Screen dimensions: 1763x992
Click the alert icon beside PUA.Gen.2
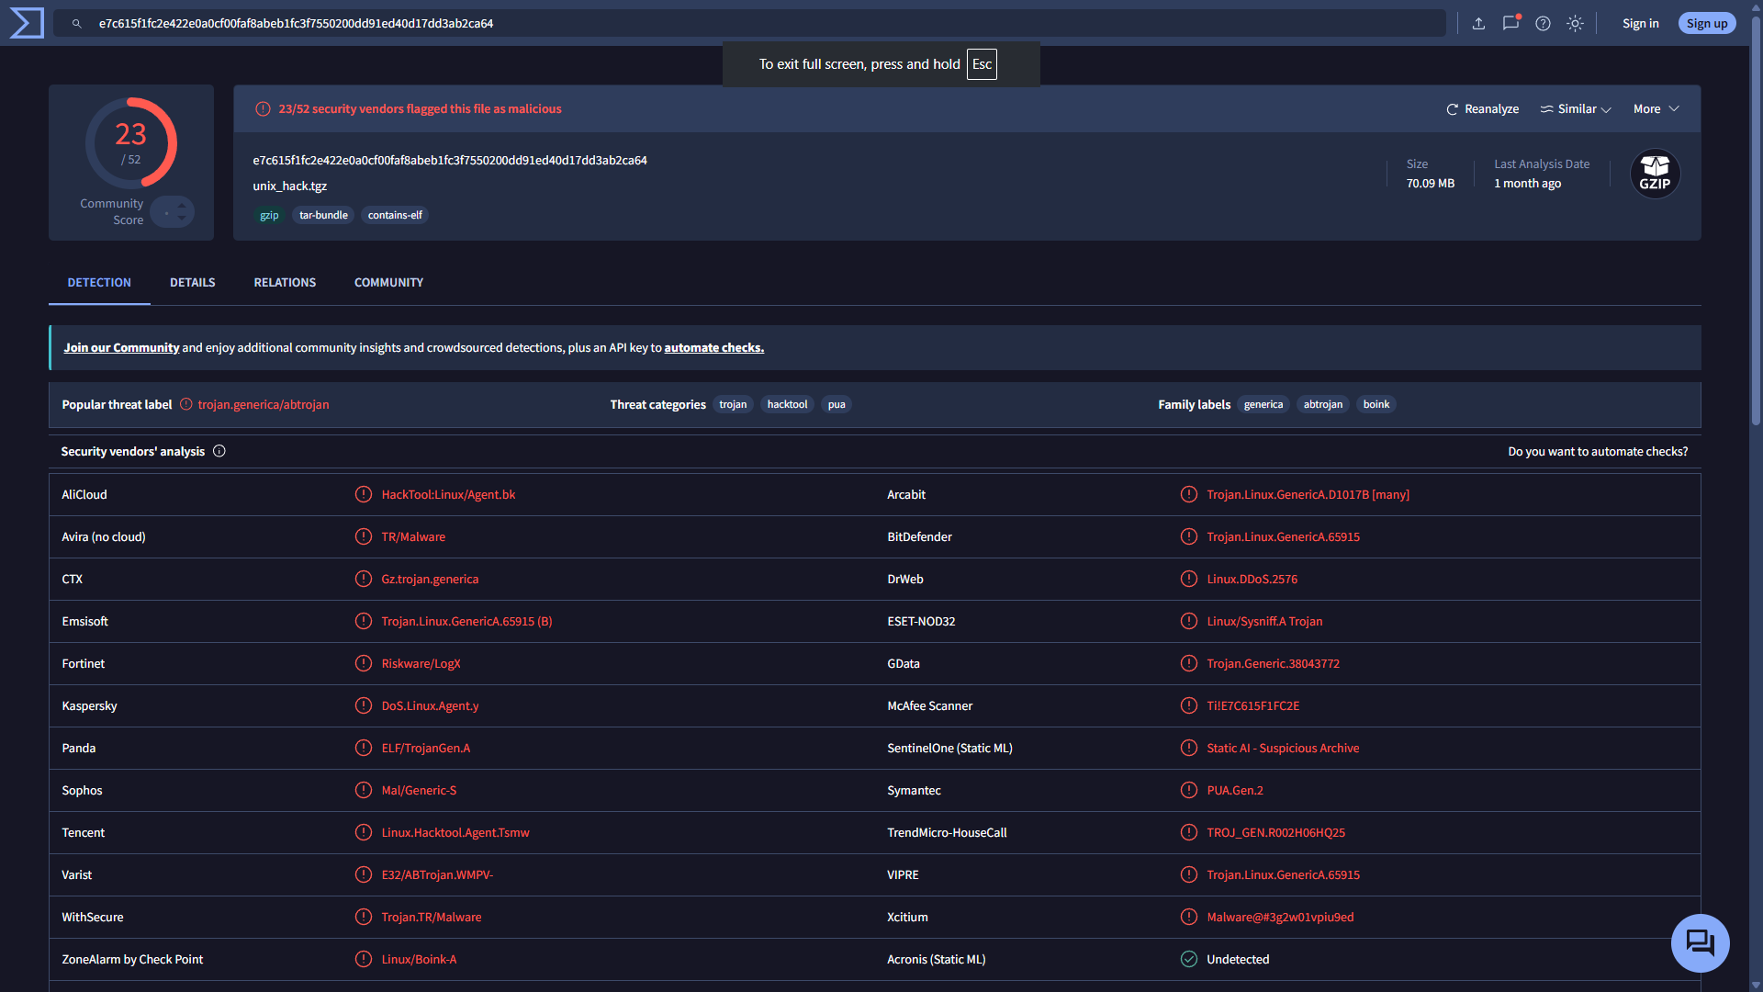coord(1189,790)
